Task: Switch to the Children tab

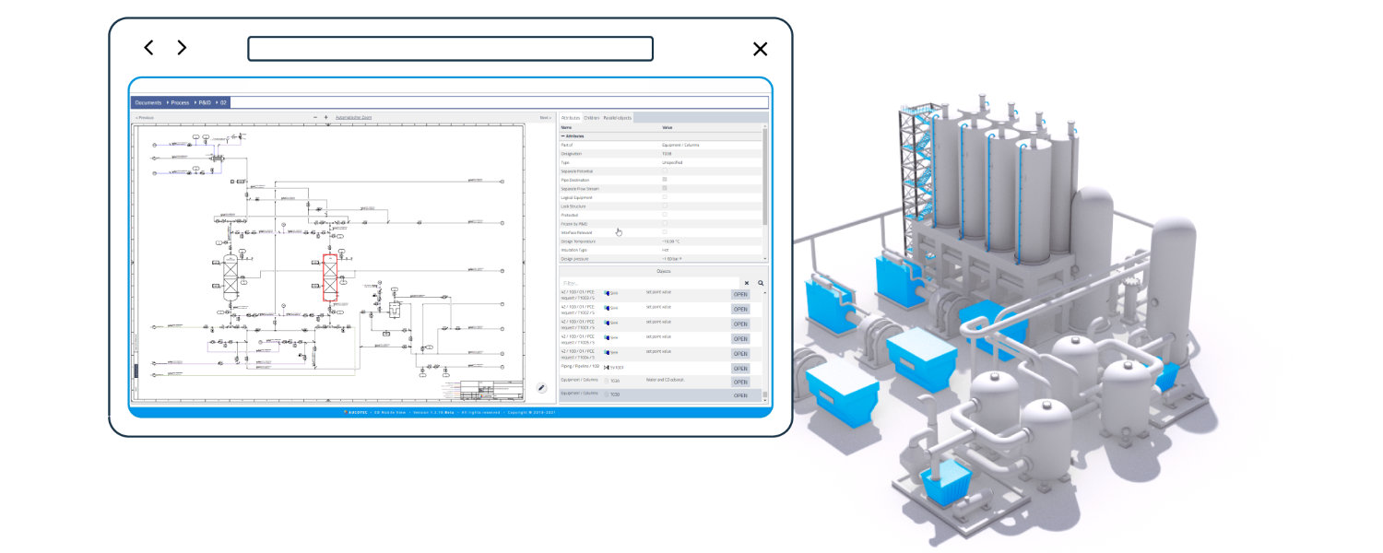Action: point(591,118)
